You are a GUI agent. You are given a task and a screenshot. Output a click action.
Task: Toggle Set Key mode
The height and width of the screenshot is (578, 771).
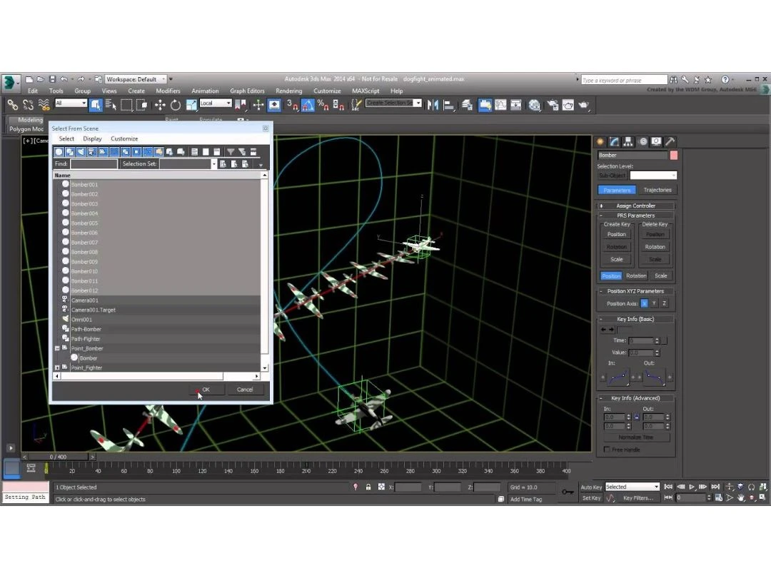click(591, 498)
